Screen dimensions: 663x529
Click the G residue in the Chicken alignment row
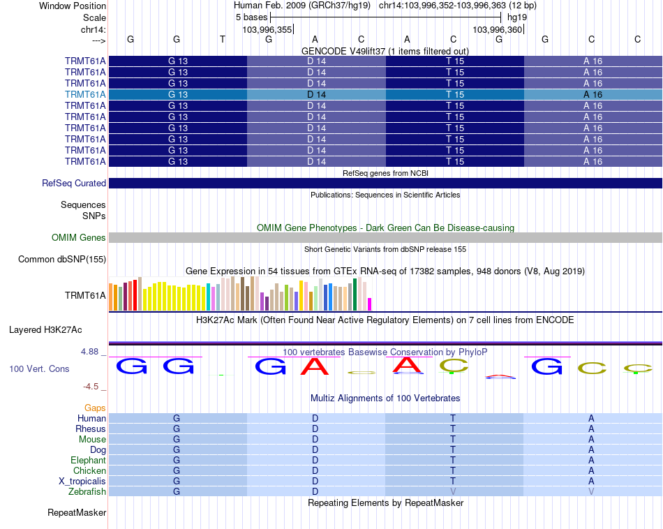177,470
